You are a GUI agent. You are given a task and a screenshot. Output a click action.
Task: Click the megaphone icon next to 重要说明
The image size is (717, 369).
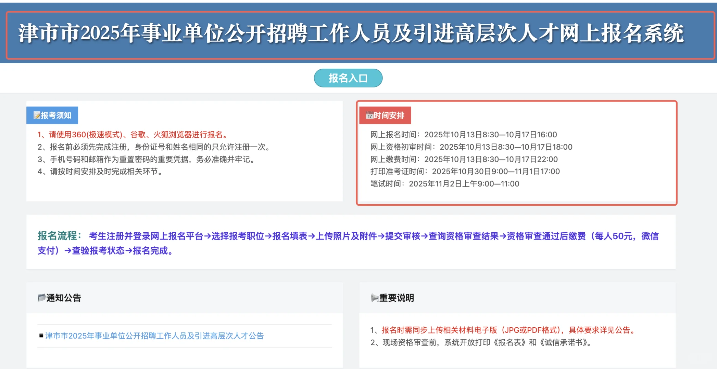click(x=375, y=298)
